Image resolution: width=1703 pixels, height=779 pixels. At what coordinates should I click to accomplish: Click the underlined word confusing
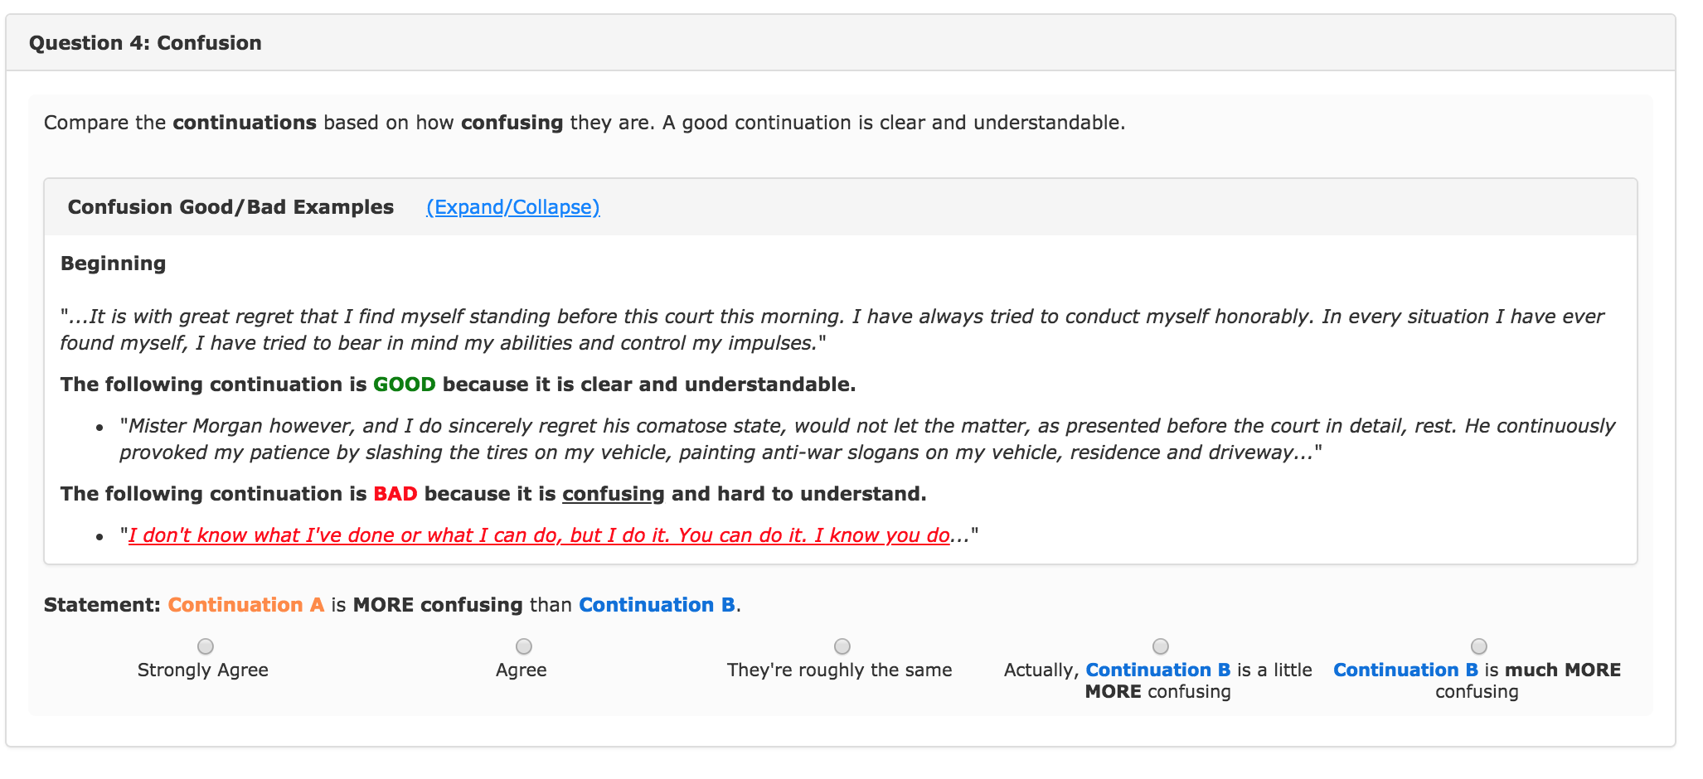614,495
